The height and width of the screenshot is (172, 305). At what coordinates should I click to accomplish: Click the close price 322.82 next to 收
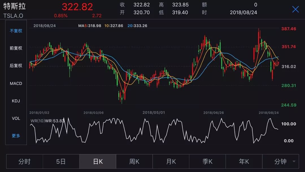point(141,5)
